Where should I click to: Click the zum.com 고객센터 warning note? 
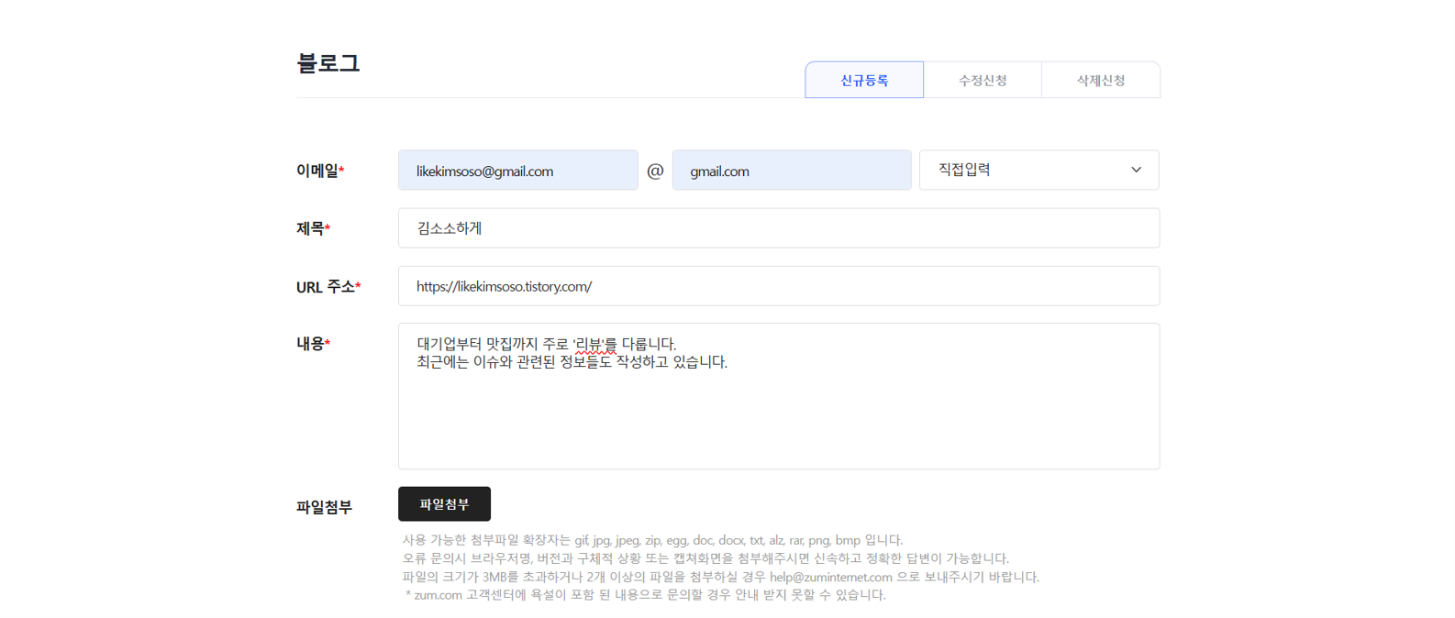(645, 595)
